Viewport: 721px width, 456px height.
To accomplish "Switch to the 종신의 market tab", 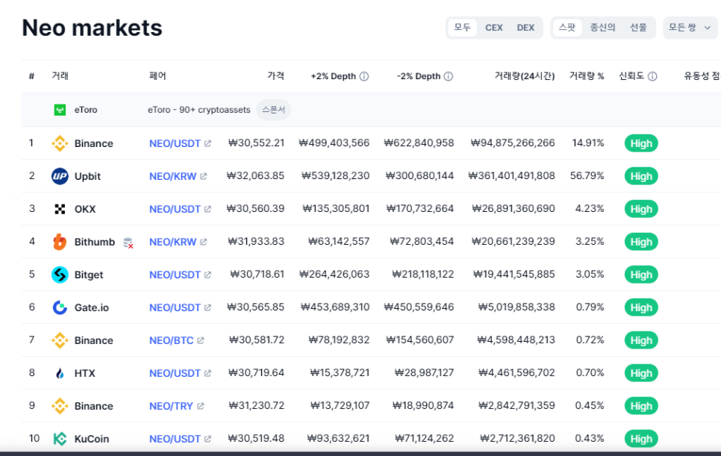I will pyautogui.click(x=603, y=28).
